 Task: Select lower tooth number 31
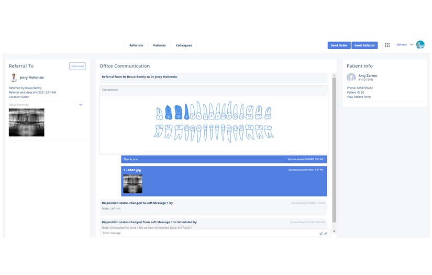tap(168, 131)
